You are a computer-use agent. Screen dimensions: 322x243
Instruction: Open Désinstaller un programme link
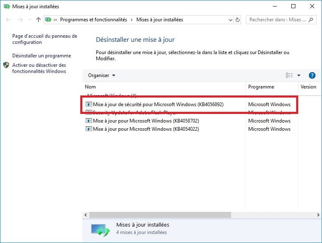[x=41, y=56]
